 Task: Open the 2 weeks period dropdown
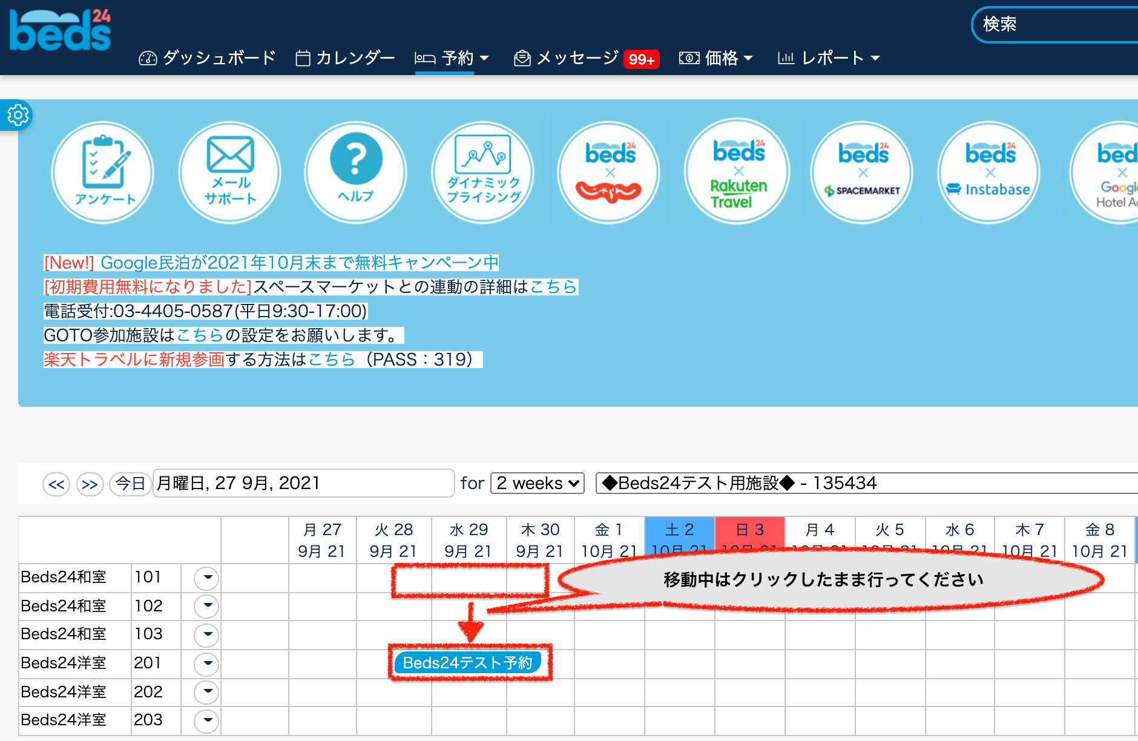point(538,483)
